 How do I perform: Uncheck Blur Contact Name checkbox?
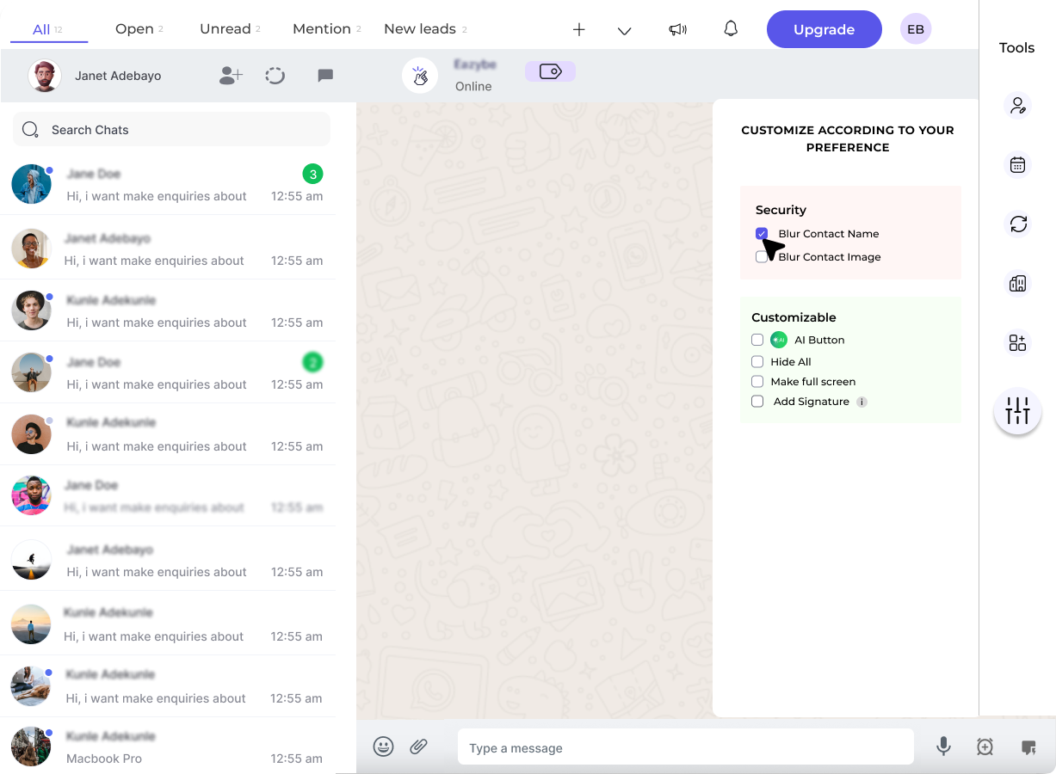coord(762,234)
